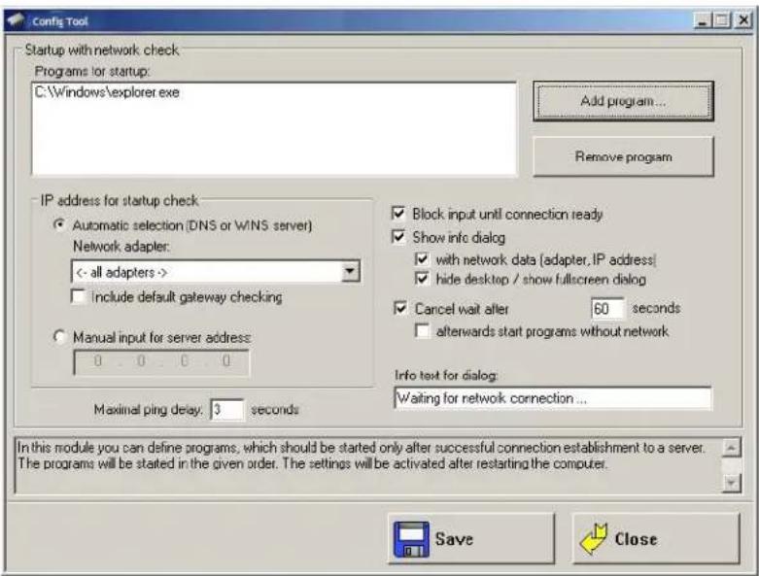Click the Config Tool title bar icon
Image resolution: width=759 pixels, height=576 pixels.
click(x=15, y=20)
